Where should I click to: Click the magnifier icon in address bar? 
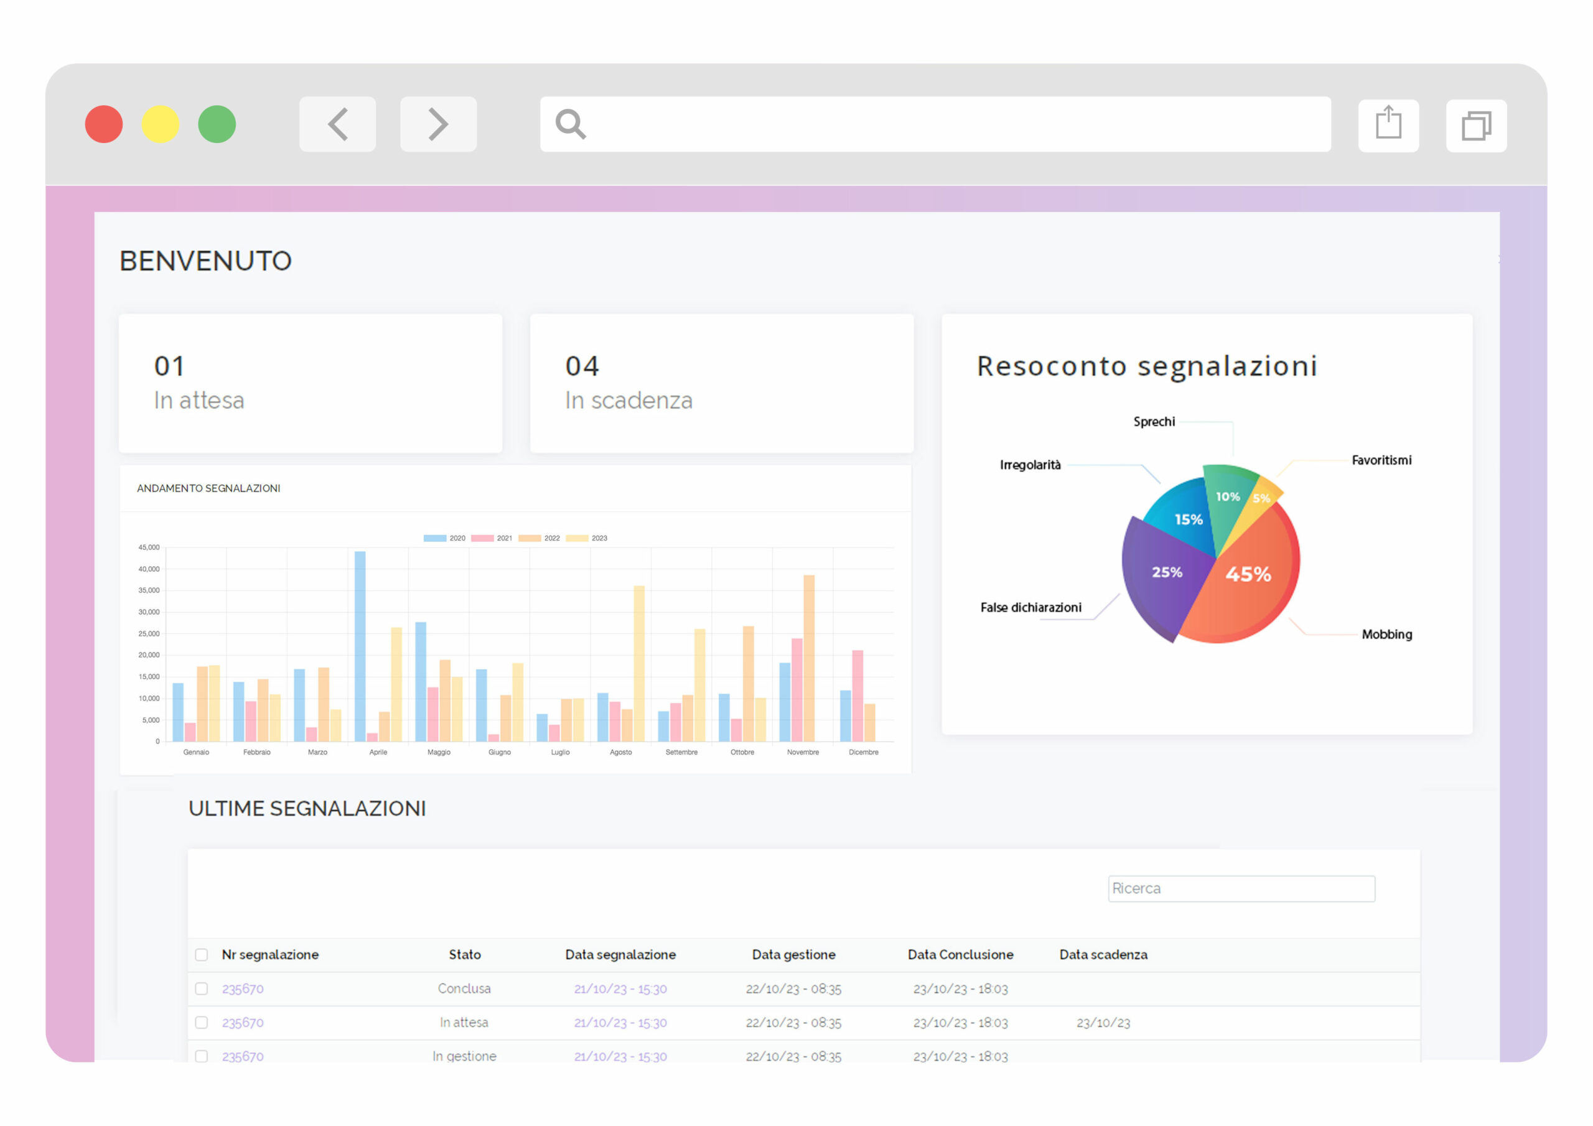pyautogui.click(x=571, y=125)
